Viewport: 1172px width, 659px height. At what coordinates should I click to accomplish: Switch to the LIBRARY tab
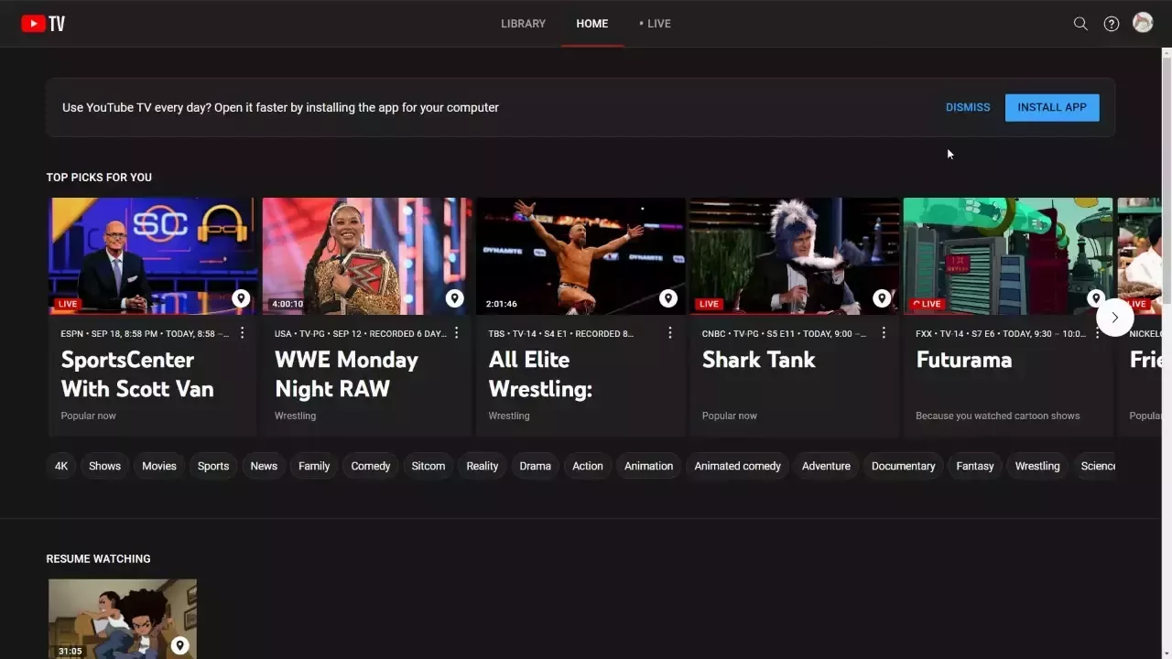(x=523, y=23)
